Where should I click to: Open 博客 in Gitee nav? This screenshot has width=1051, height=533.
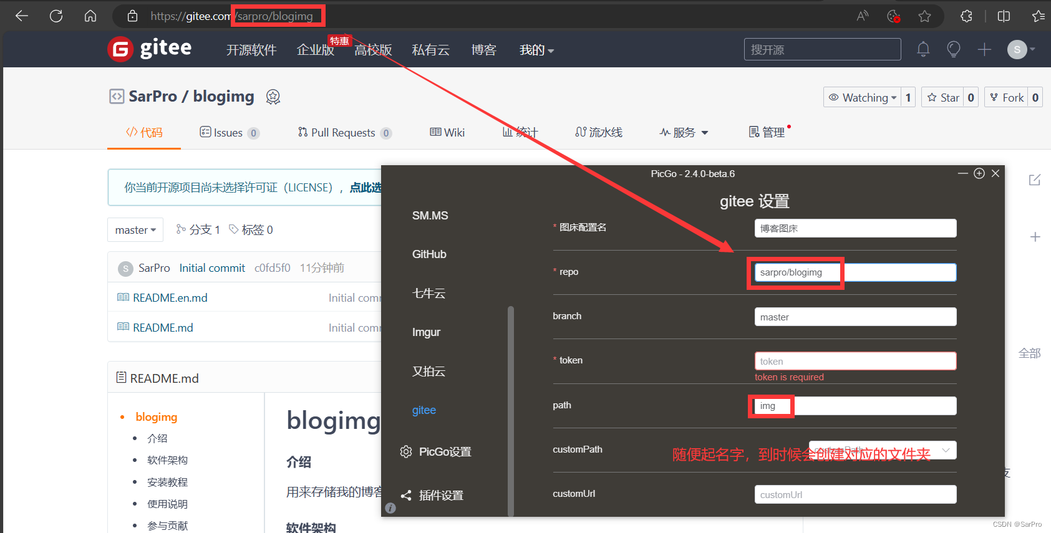tap(483, 50)
